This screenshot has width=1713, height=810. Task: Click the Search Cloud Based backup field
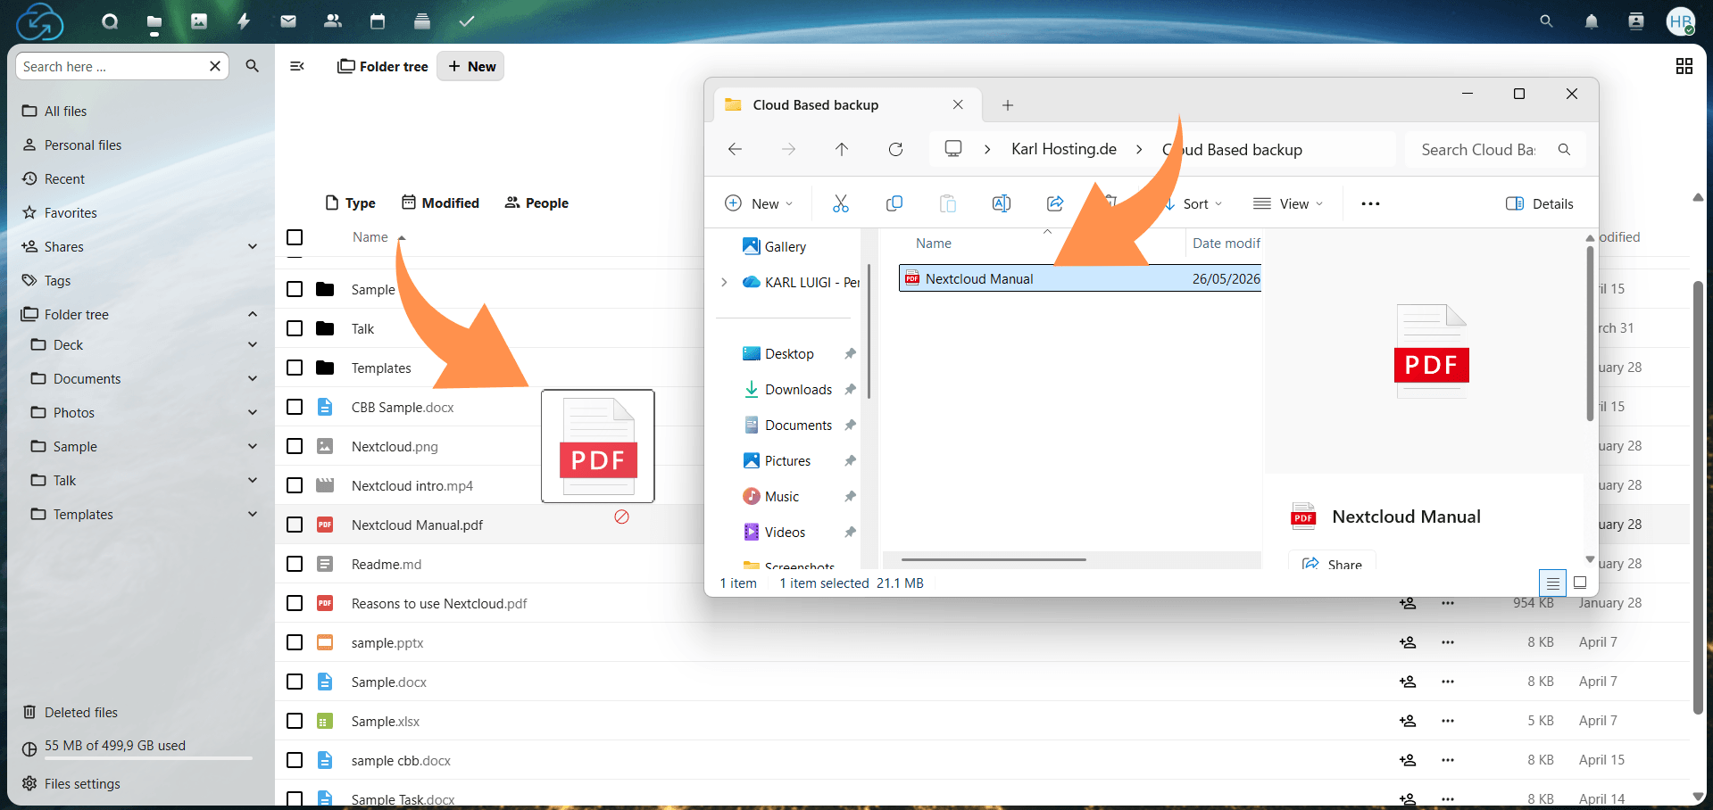pyautogui.click(x=1495, y=149)
